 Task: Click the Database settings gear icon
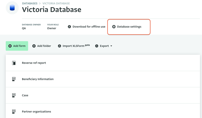click(x=114, y=27)
